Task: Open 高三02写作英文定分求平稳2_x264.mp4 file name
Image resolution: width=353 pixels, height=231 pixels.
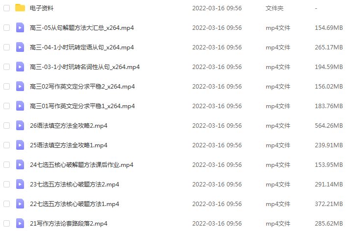Action: [x=82, y=86]
